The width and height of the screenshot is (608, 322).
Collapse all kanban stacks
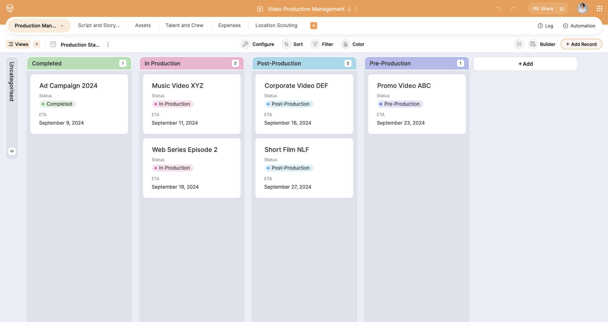tap(519, 44)
